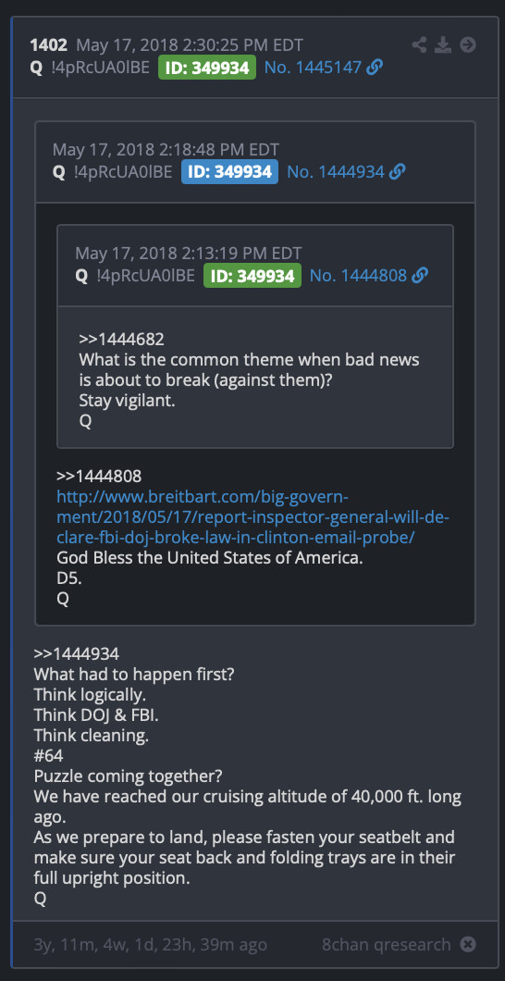Click the chain icon beside No. 1444934
The width and height of the screenshot is (505, 981).
point(397,171)
